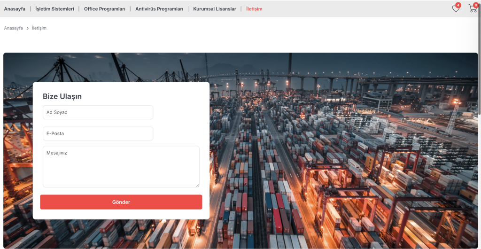Click into the Mesajınız text area
Viewport: 481px width, 249px height.
[x=121, y=166]
